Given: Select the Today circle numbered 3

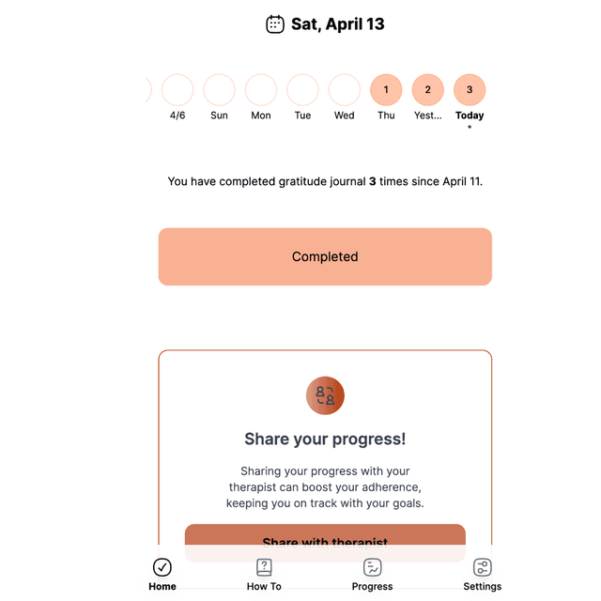Looking at the screenshot, I should (470, 90).
